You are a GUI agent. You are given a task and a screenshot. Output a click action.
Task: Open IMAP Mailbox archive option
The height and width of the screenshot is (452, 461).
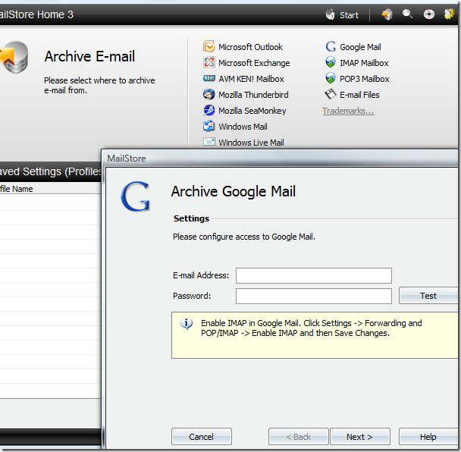coord(364,63)
